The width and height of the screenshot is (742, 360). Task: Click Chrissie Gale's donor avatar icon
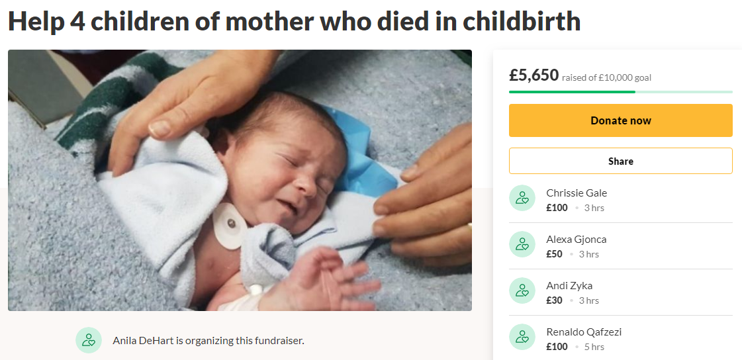coord(522,198)
